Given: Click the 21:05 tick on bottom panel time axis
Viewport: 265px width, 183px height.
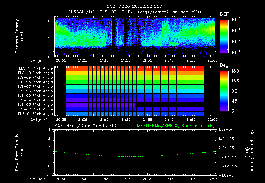Looking at the screenshot, I should click(x=83, y=179).
